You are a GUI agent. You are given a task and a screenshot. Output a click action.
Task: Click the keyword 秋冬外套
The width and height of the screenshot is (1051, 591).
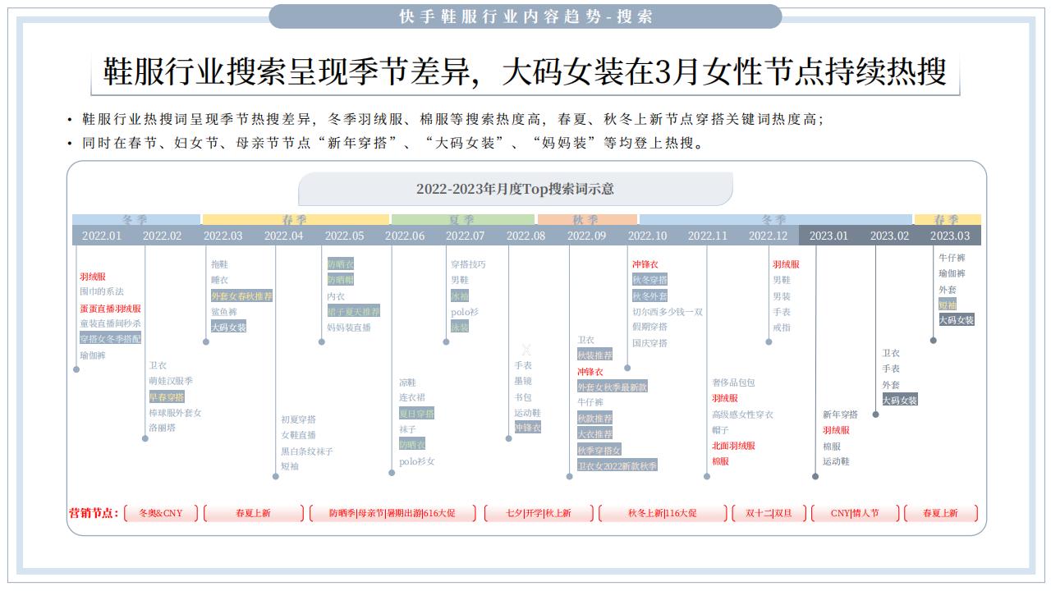(x=649, y=295)
